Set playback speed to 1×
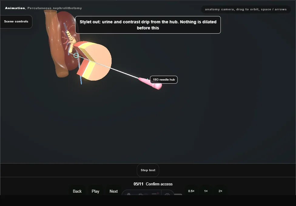Image resolution: width=296 pixels, height=206 pixels. [x=206, y=191]
